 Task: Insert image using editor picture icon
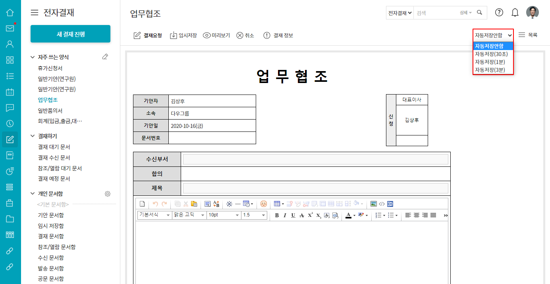pos(373,204)
